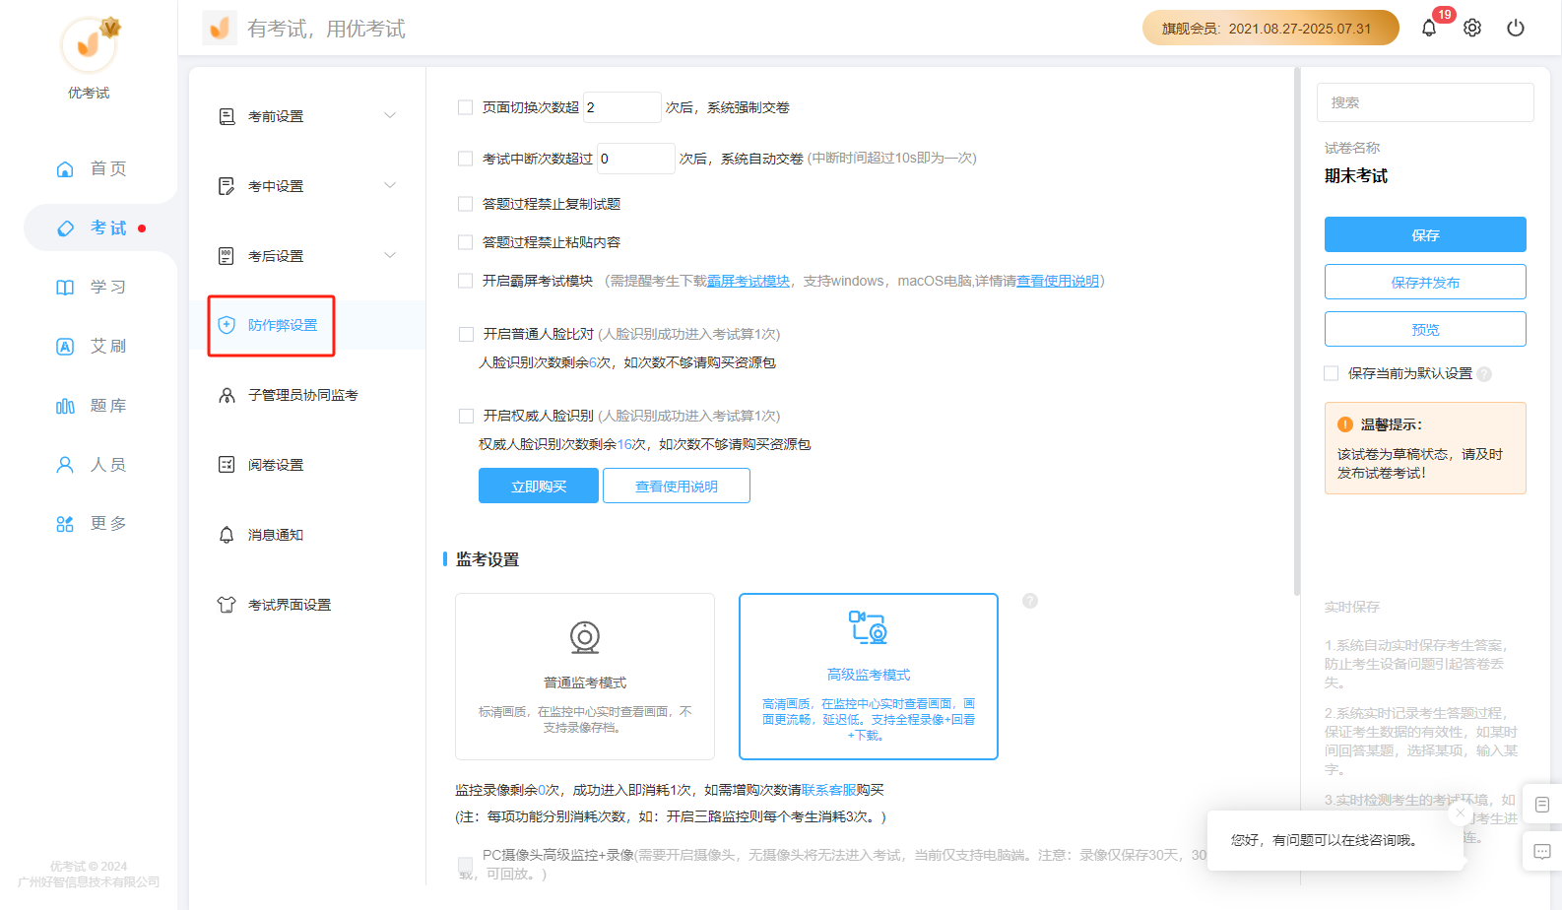The image size is (1562, 910).
Task: Click the book icon beside 学习
Action: [x=65, y=288]
